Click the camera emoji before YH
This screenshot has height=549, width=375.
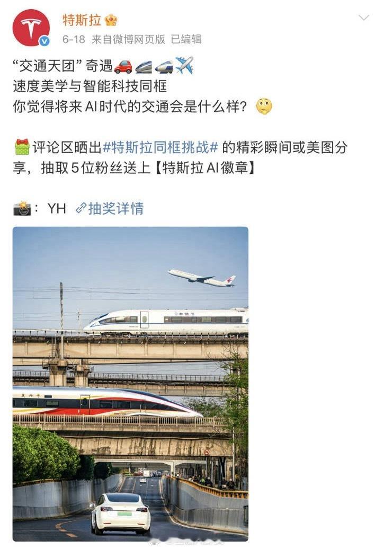pos(22,208)
